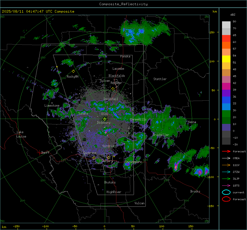Click the storm cell north of Airdrie

pos(108,131)
